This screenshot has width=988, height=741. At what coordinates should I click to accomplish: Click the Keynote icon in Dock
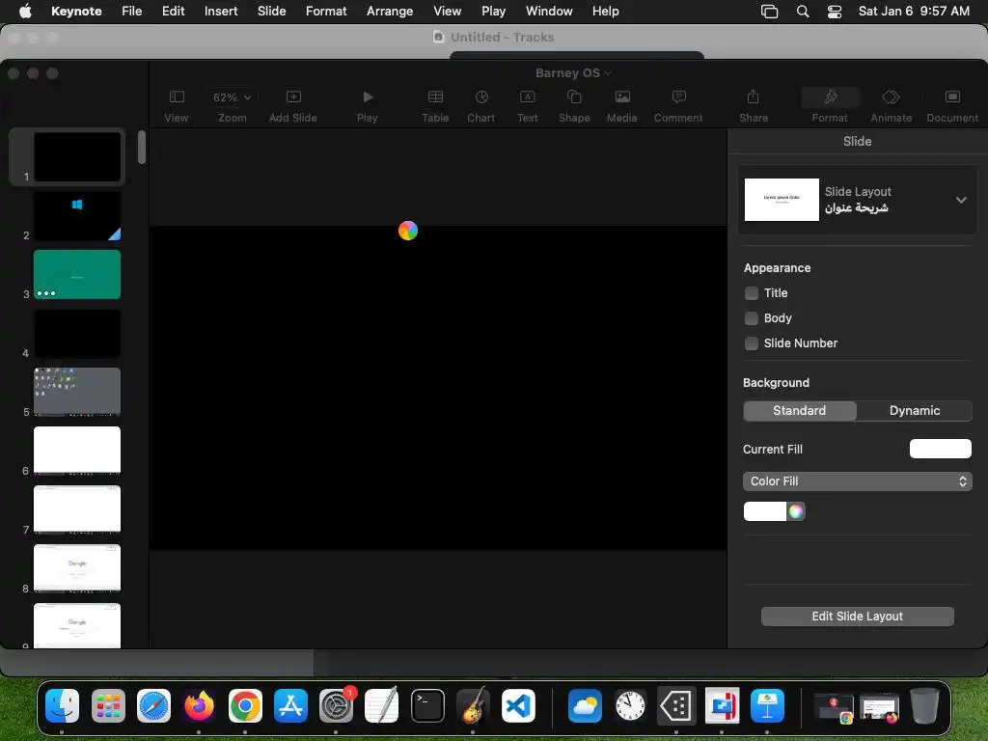767,705
